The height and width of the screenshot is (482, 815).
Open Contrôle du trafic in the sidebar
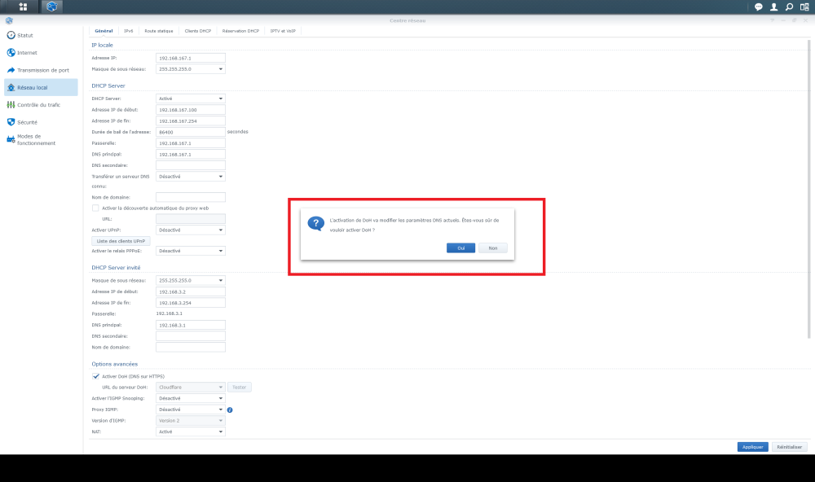(x=41, y=105)
